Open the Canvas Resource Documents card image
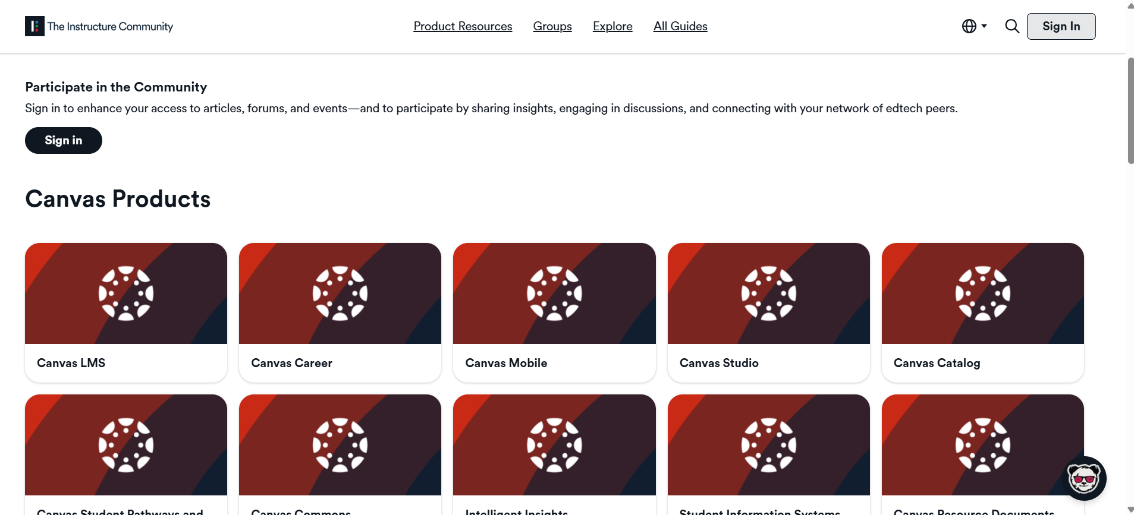Screen dimensions: 1134x515 point(983,445)
